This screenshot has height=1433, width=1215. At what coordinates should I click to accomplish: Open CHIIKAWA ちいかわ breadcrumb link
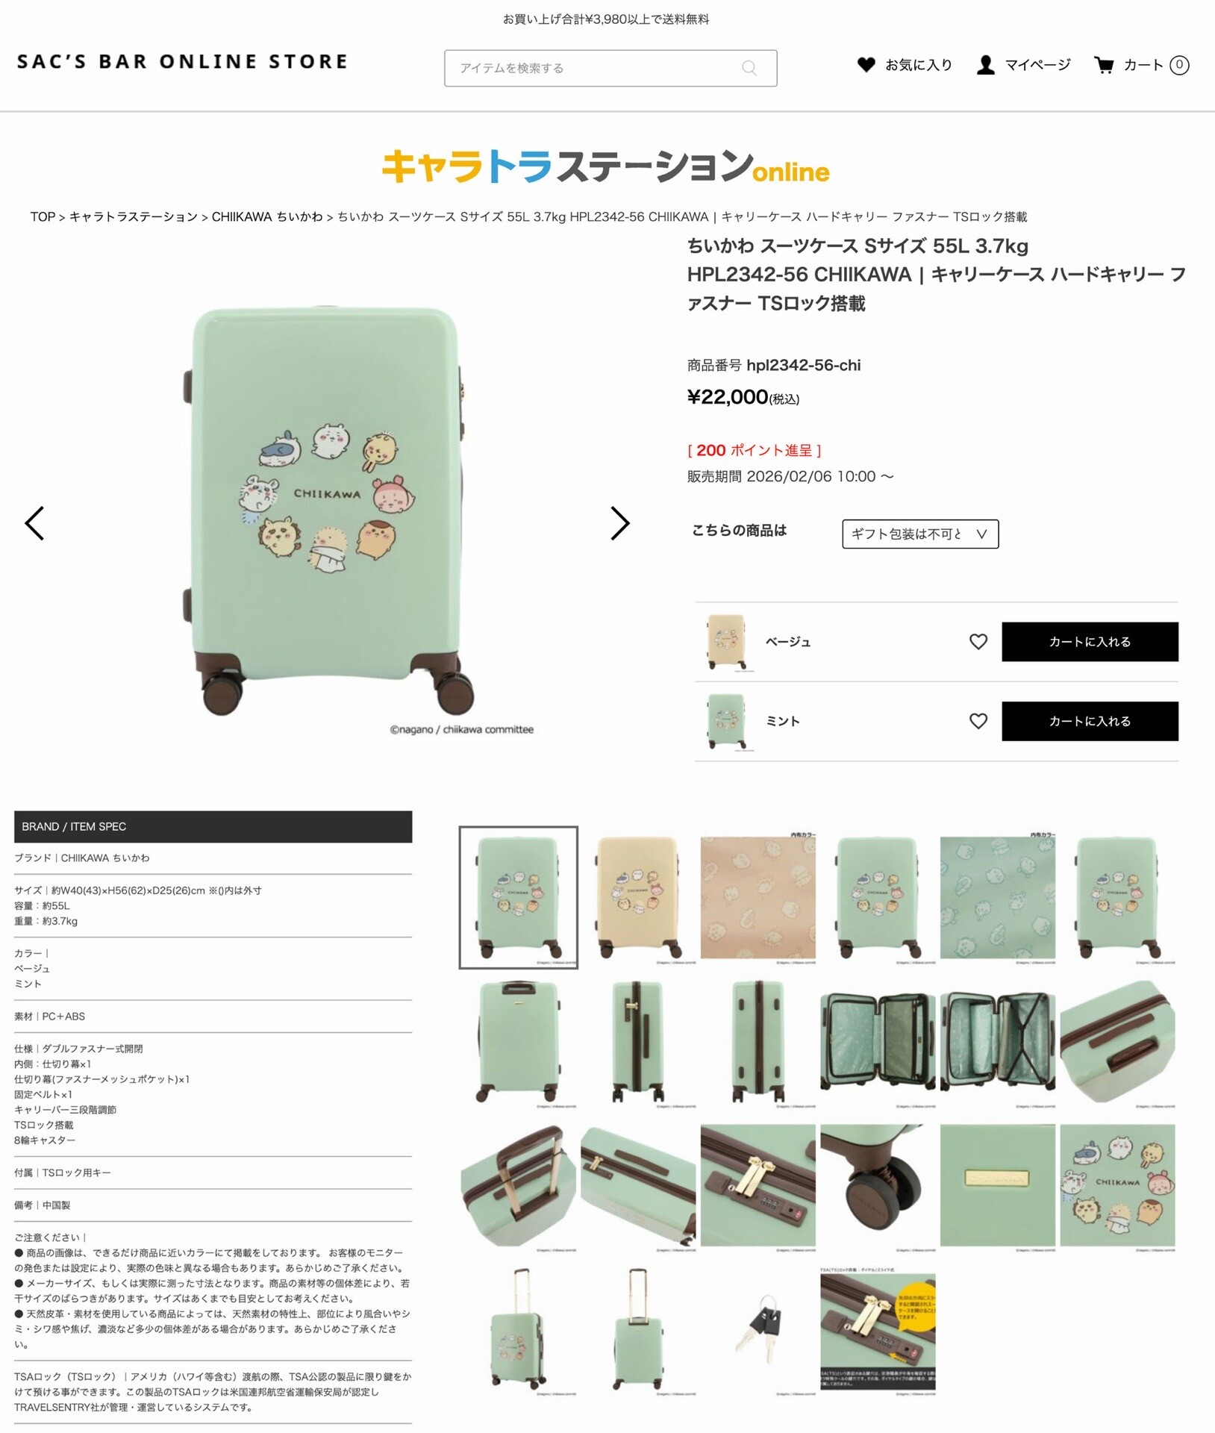click(267, 216)
